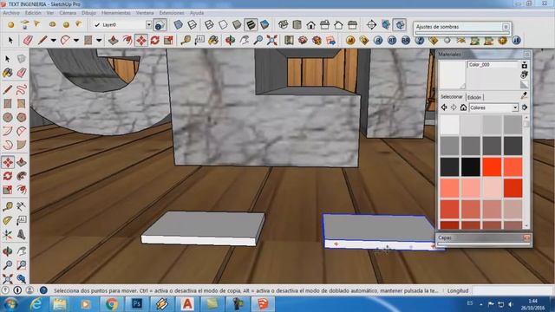
Task: Click the Color_000 material name field
Action: (x=493, y=65)
